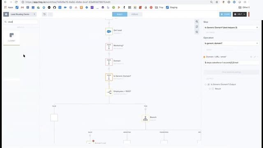Click the empty placeholder step on False branch
The width and height of the screenshot is (263, 148).
54,118
